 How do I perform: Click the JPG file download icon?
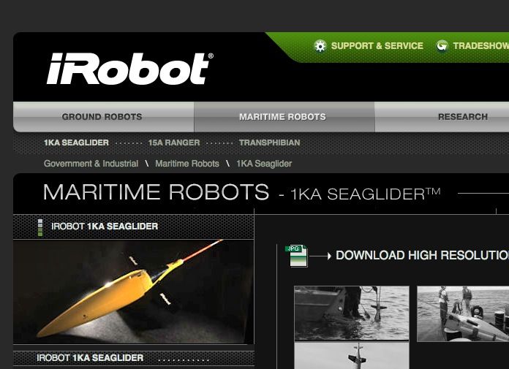296,256
